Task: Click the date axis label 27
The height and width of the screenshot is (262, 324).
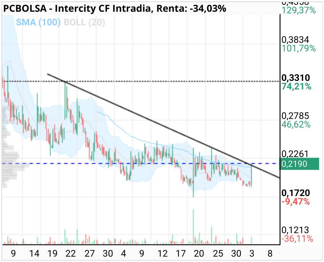Action: coord(89,253)
